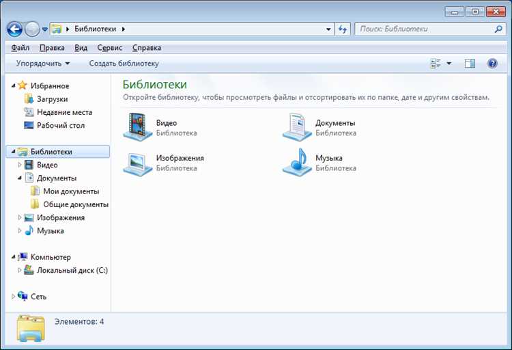Close the Библиотеки window

point(496,12)
